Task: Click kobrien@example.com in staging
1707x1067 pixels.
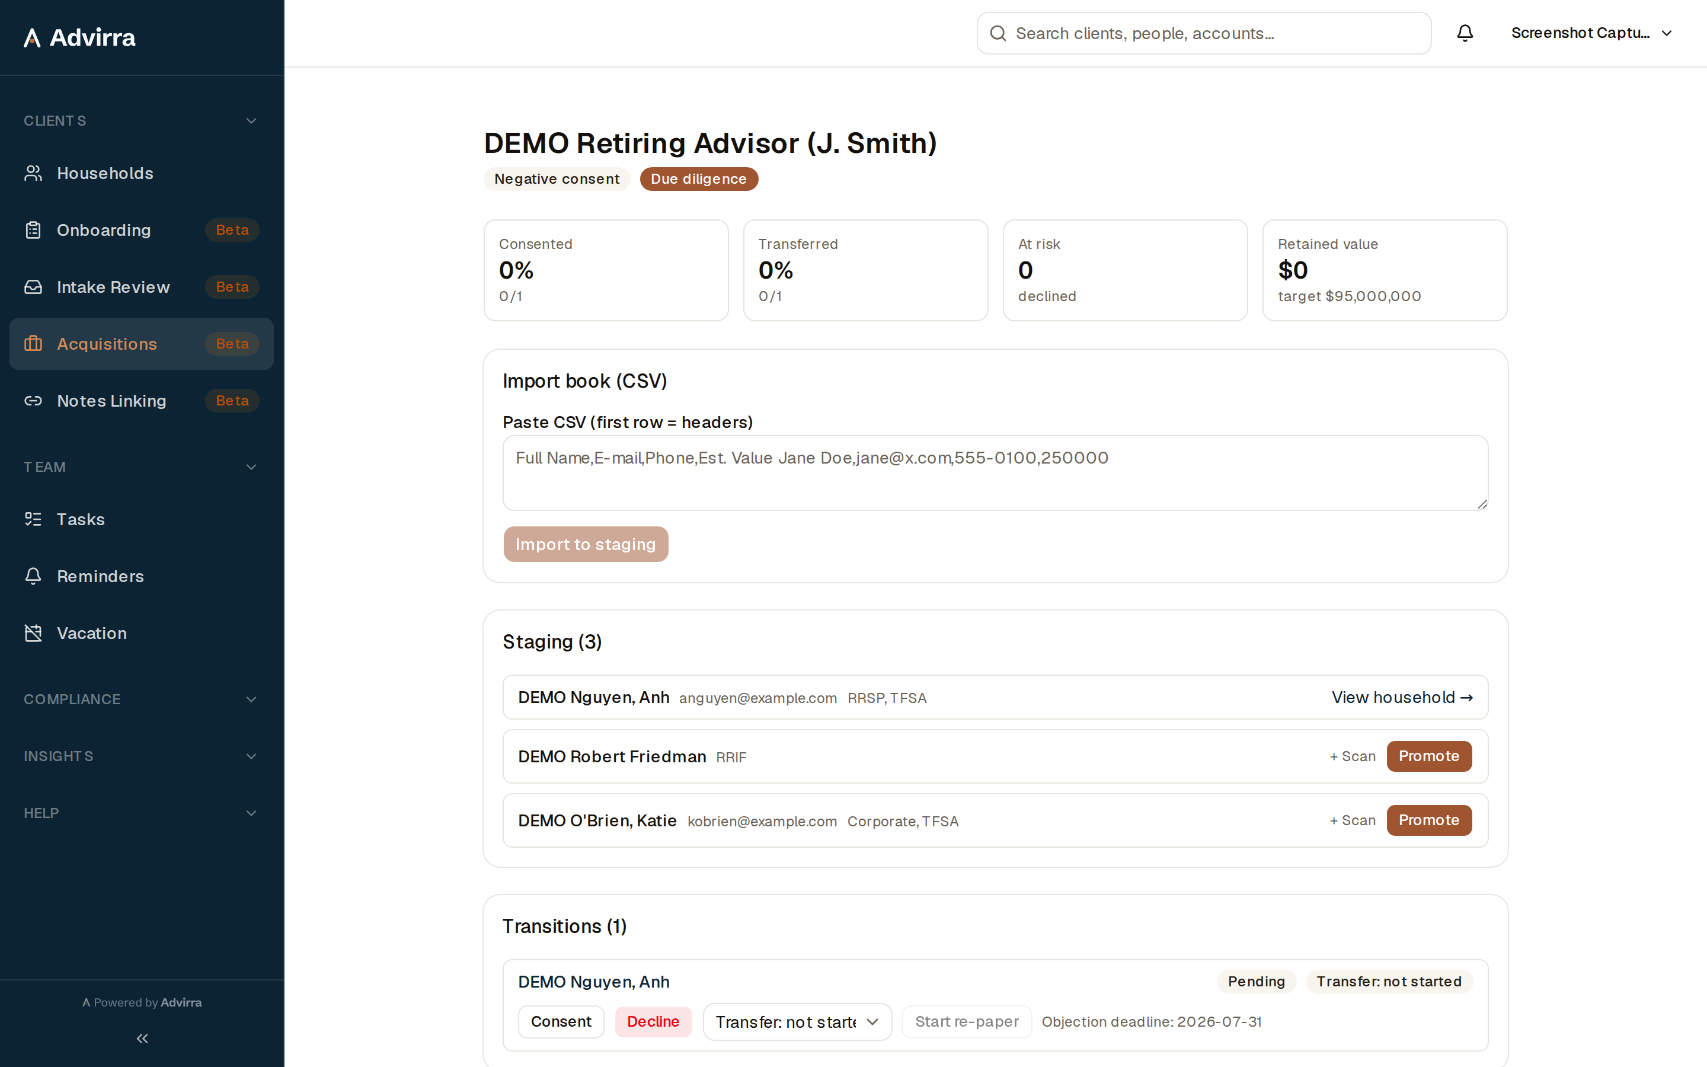Action: coord(762,822)
